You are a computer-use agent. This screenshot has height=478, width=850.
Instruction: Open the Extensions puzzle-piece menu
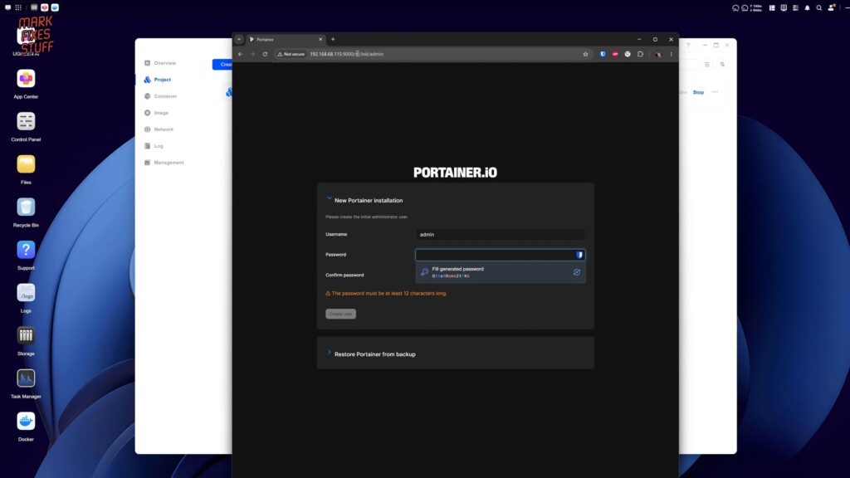[640, 54]
